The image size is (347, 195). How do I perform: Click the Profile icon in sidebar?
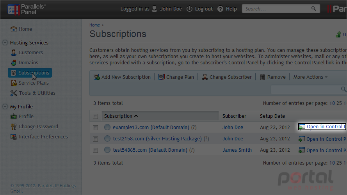click(x=14, y=117)
